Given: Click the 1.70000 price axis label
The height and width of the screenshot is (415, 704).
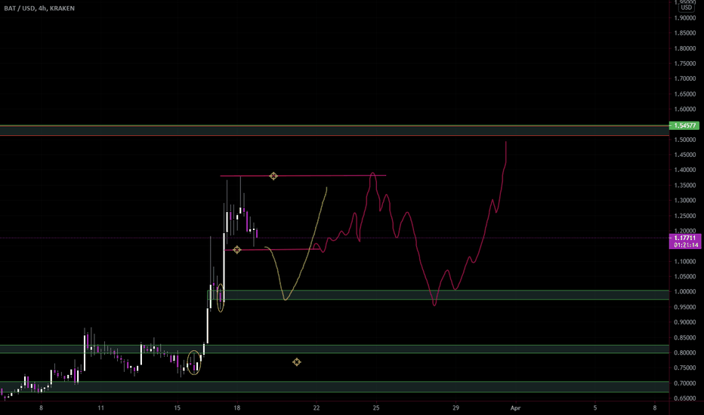Looking at the screenshot, I should (x=684, y=79).
